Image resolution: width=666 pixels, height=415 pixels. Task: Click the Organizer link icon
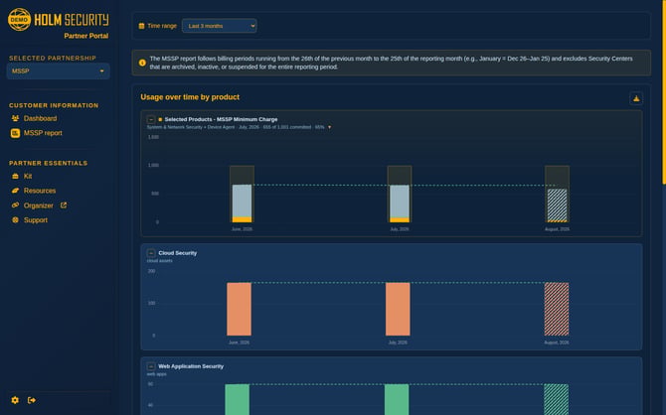pos(15,205)
